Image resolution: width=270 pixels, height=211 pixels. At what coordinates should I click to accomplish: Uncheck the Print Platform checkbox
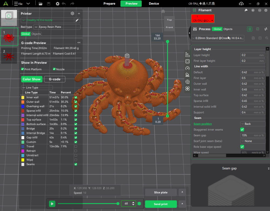22,69
